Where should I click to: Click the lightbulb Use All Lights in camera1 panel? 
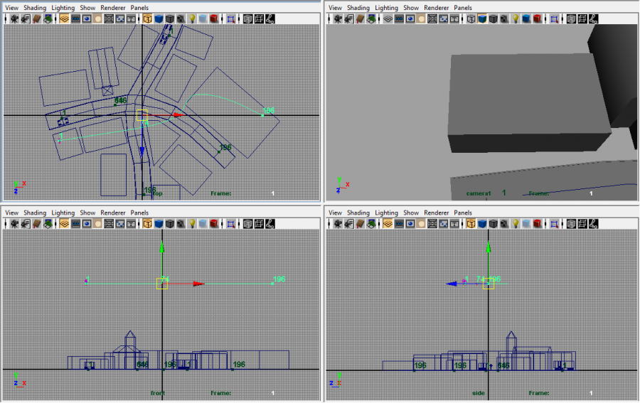pos(515,18)
